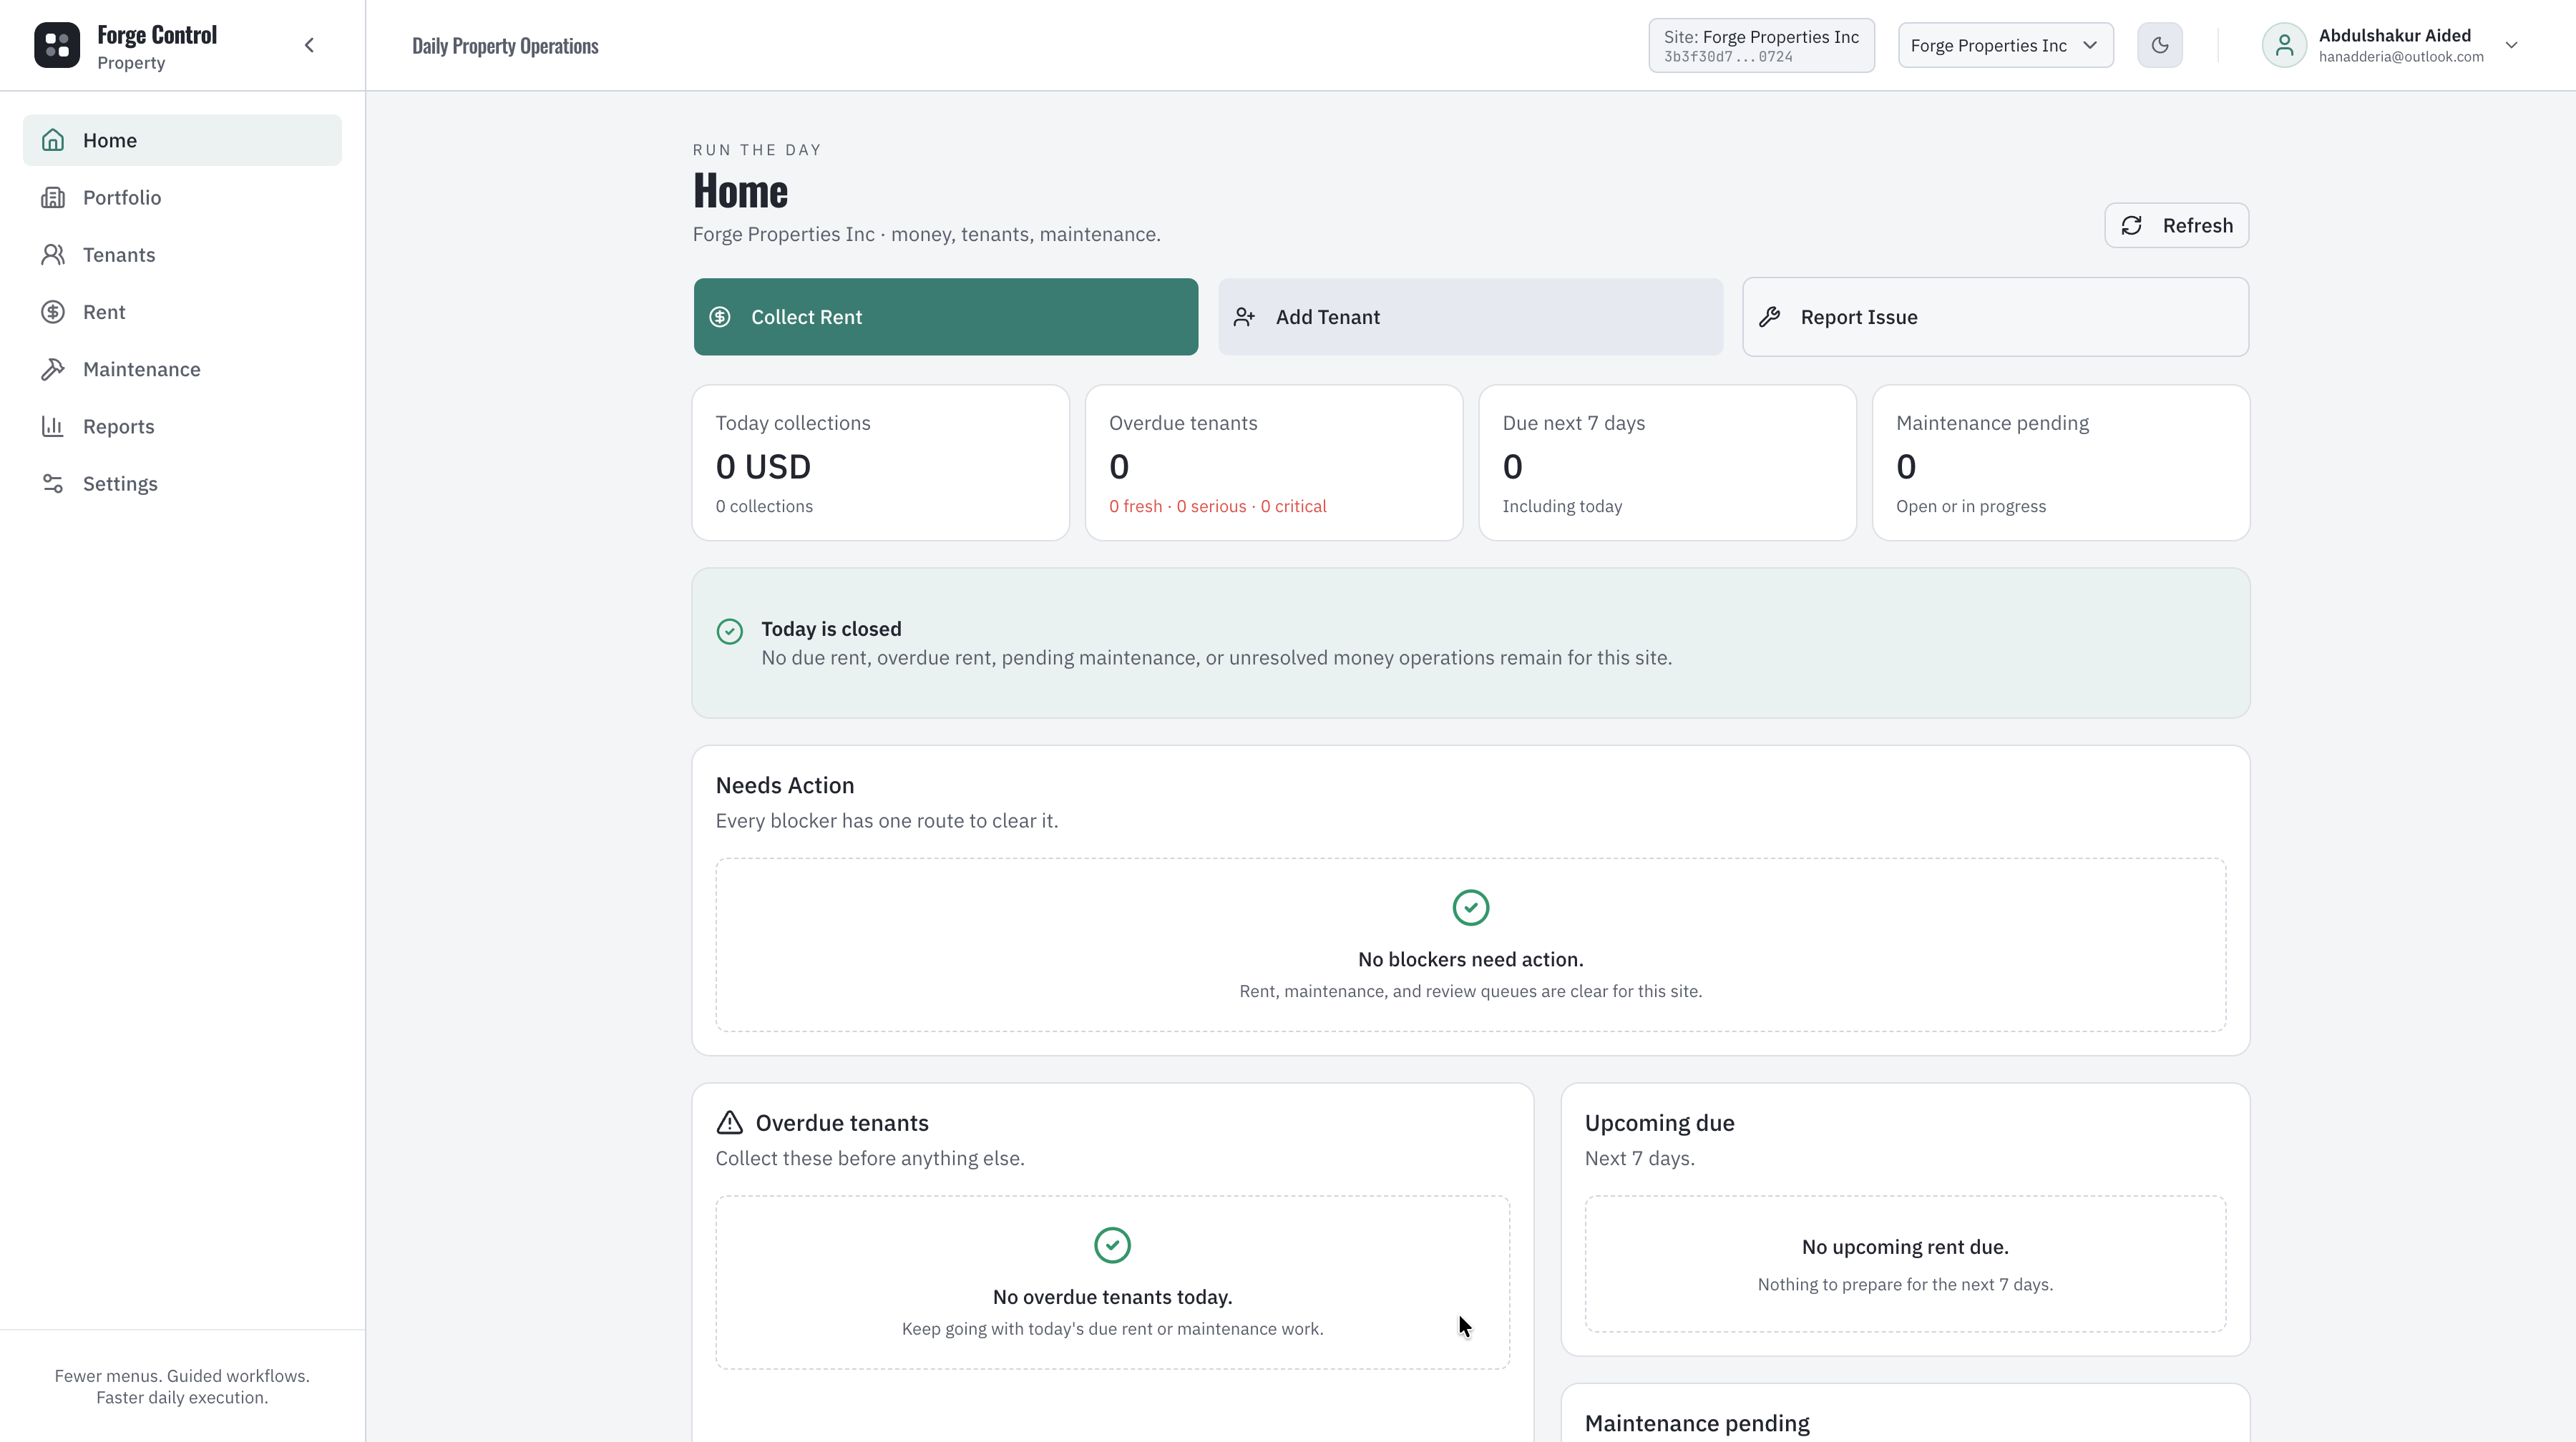
Task: Click the dollar icon on Collect Rent
Action: (x=720, y=317)
